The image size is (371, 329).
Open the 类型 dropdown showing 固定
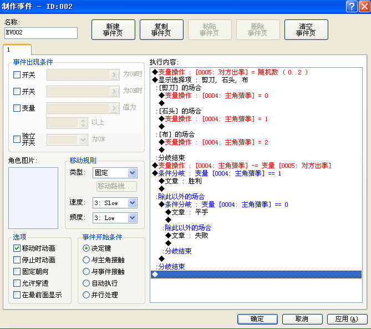115,173
